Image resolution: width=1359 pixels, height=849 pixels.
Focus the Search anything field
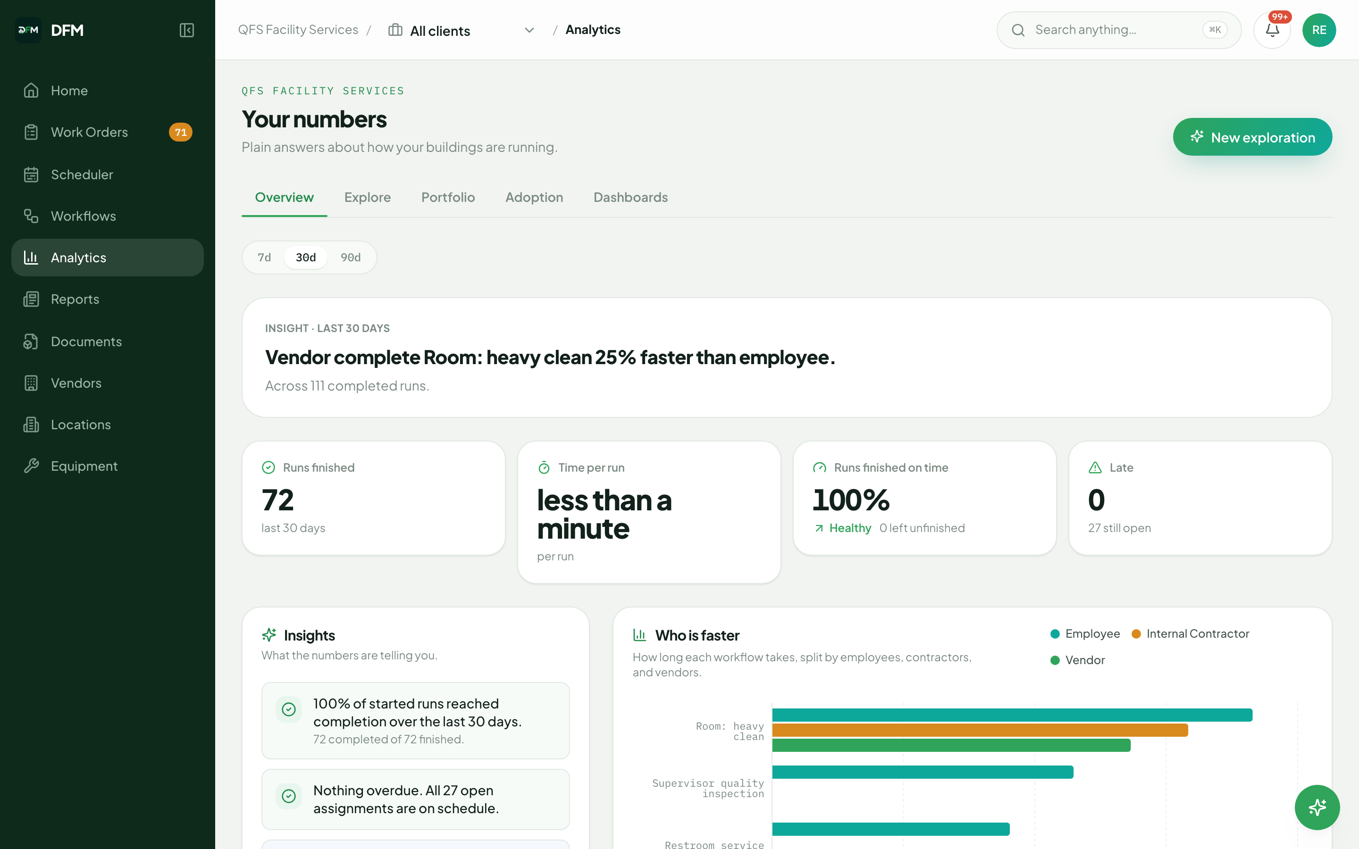(x=1119, y=30)
